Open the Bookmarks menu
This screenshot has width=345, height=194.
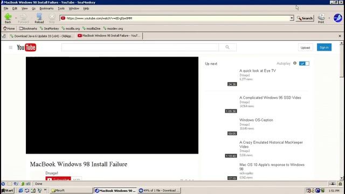(x=46, y=9)
